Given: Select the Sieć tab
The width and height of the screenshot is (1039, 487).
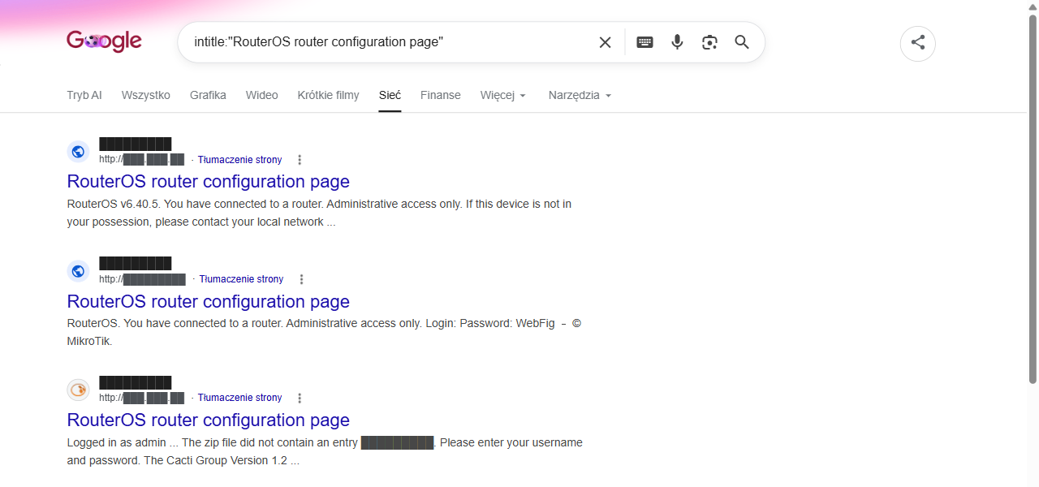Looking at the screenshot, I should [x=390, y=95].
